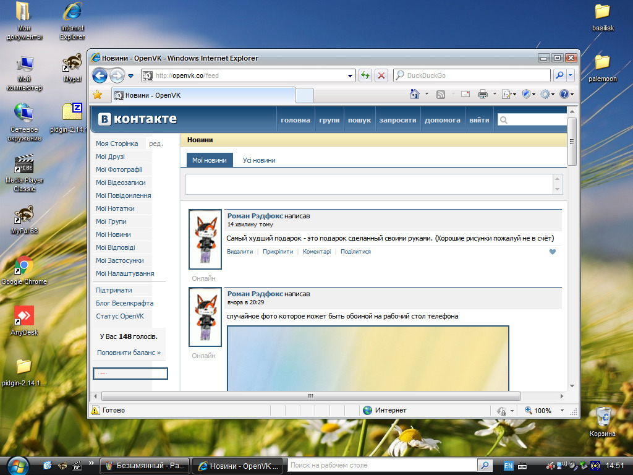Open the Favorites star icon
Screen dimensions: 633x475
(x=97, y=95)
